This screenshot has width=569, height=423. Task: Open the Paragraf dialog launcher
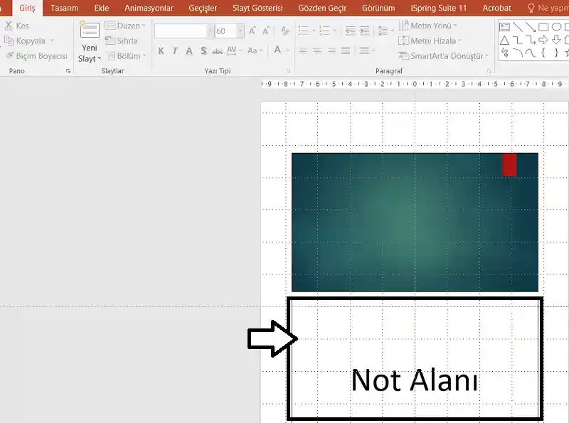[x=489, y=71]
